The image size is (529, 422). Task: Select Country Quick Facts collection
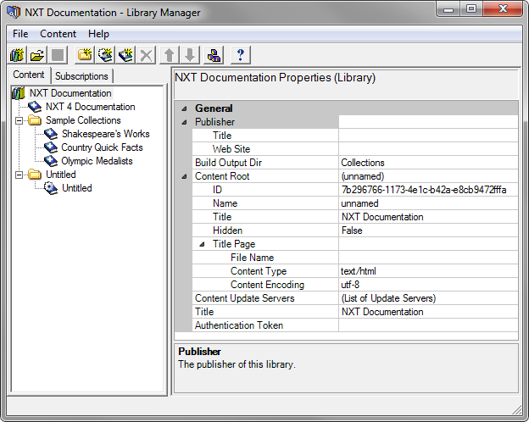[x=102, y=147]
